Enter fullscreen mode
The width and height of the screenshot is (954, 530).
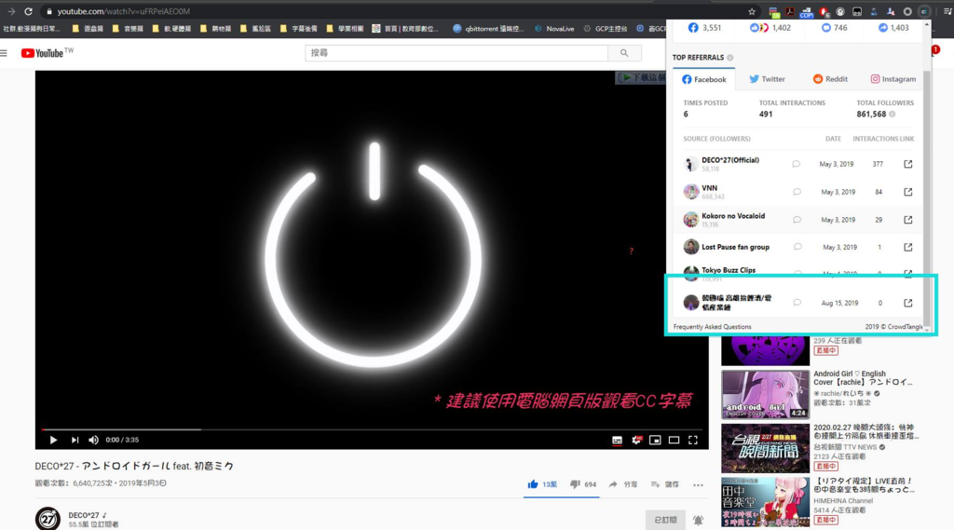[x=693, y=440]
